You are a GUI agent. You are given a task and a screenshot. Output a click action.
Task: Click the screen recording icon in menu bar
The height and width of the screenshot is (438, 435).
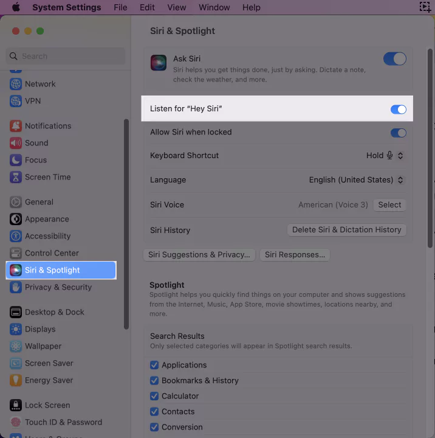(x=425, y=7)
